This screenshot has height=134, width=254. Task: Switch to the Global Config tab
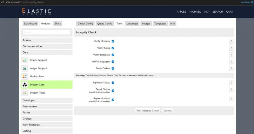(x=85, y=23)
